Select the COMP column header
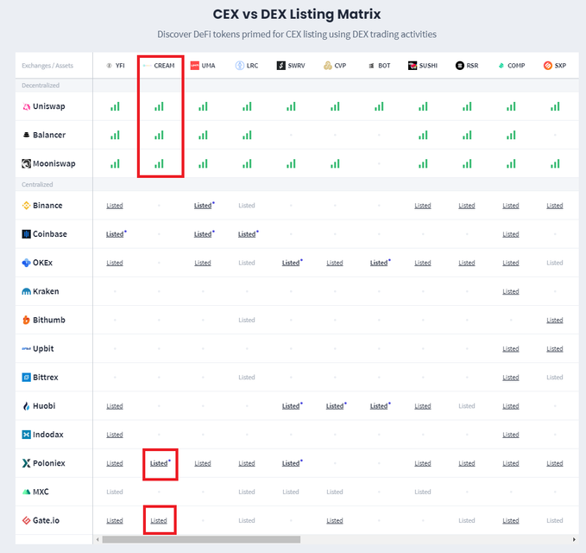The image size is (586, 553). point(511,66)
